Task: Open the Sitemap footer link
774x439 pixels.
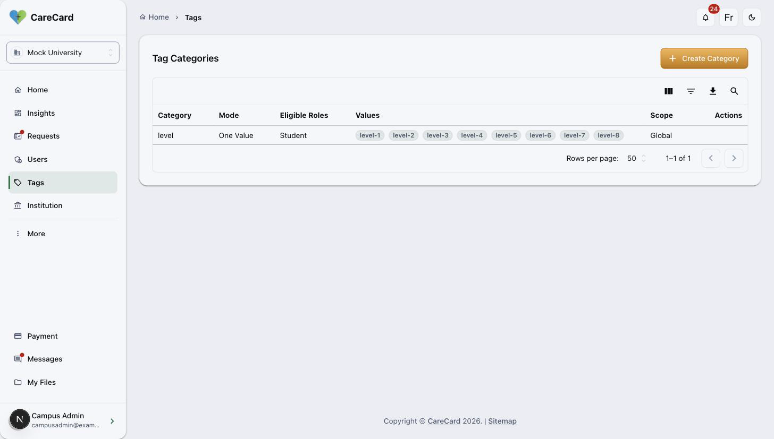Action: [x=502, y=421]
